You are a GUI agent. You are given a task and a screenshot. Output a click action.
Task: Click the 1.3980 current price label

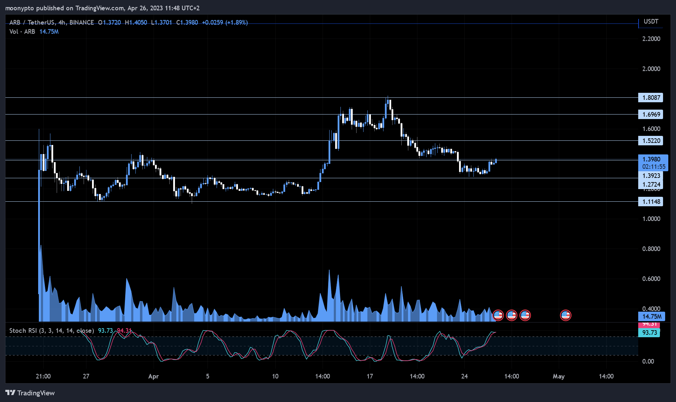(652, 159)
